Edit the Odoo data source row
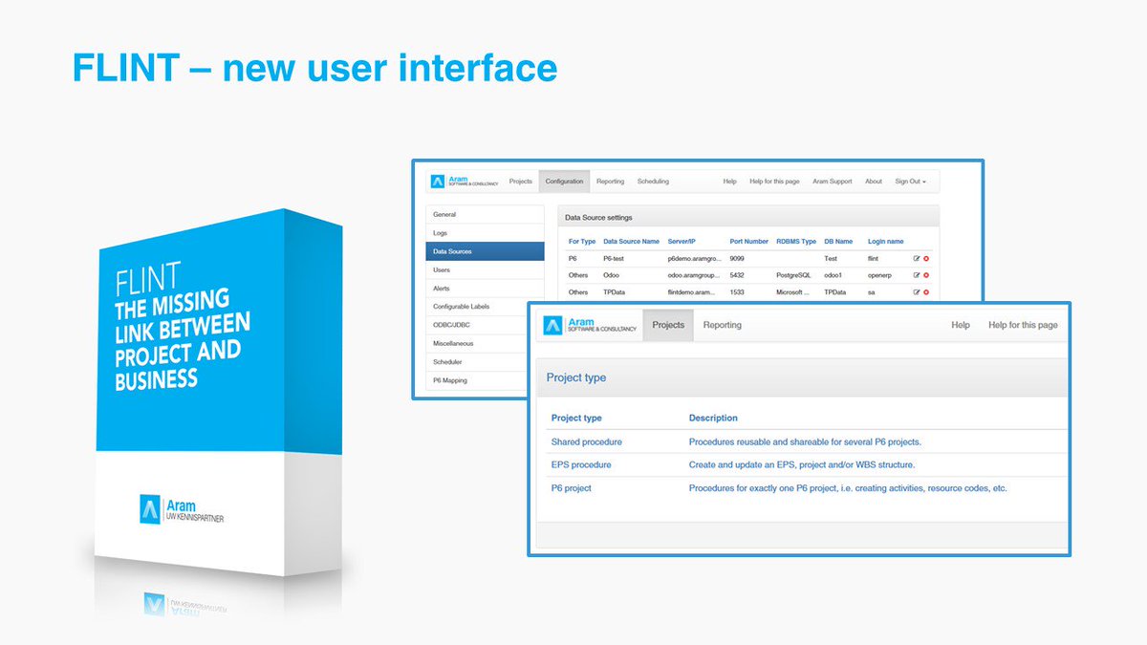 tap(917, 275)
